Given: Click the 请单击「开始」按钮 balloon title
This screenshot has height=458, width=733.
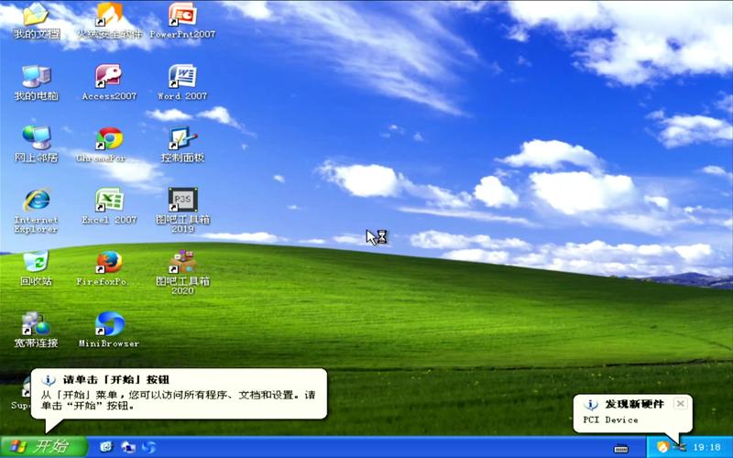Looking at the screenshot, I should coord(116,379).
